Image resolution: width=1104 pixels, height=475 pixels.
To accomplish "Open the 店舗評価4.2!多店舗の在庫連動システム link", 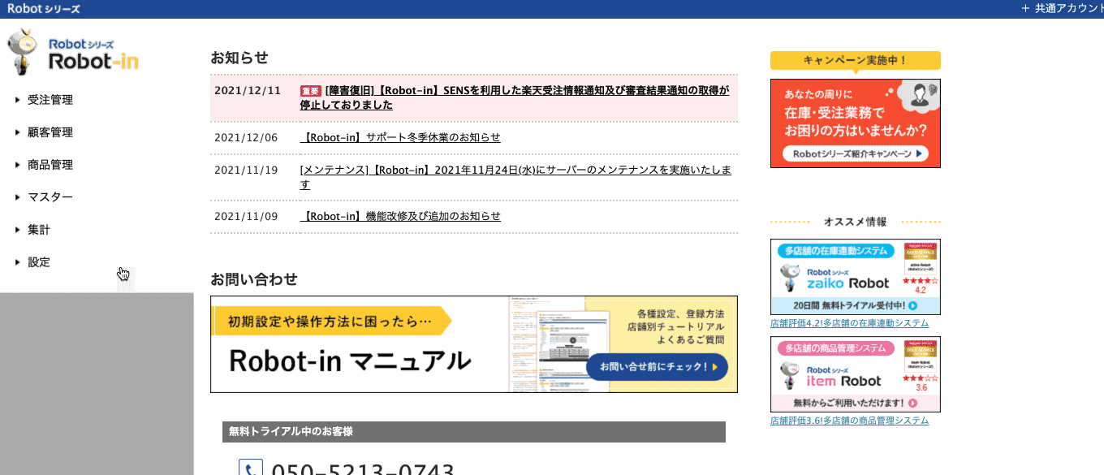I will click(x=849, y=322).
